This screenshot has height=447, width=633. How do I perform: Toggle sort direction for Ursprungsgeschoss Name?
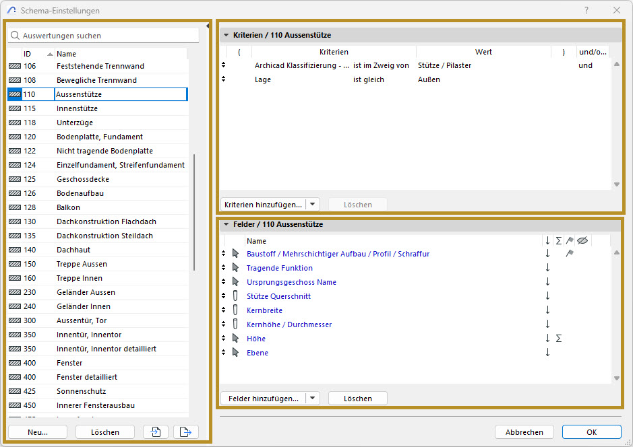click(547, 281)
